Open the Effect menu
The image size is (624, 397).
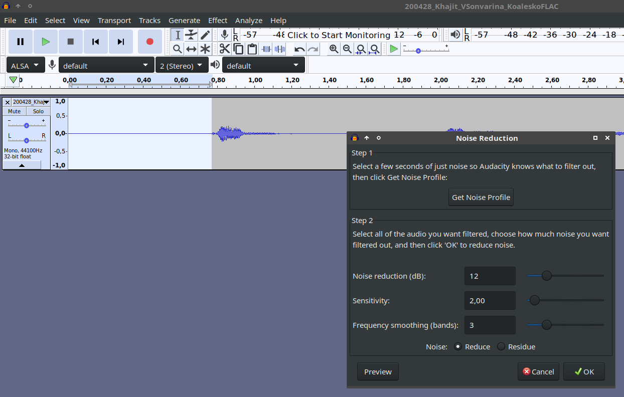click(218, 21)
